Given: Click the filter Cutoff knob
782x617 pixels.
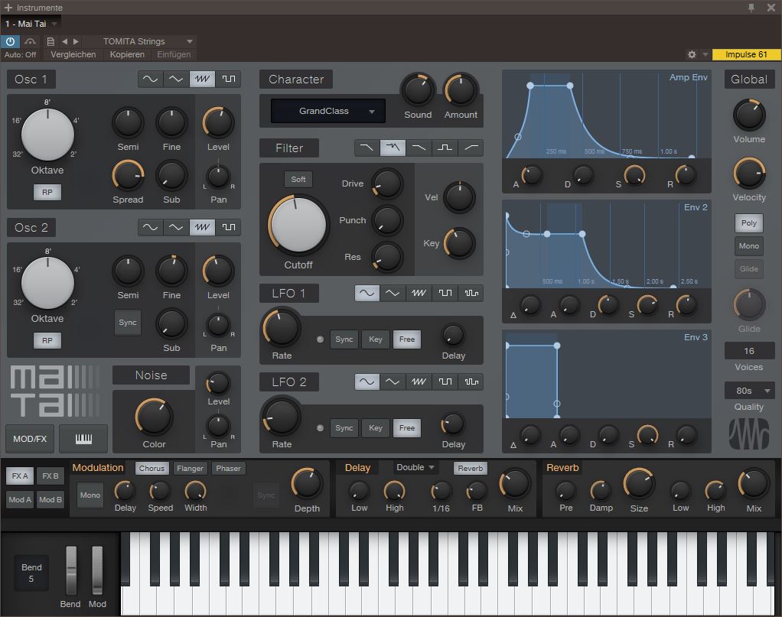Looking at the screenshot, I should click(298, 224).
